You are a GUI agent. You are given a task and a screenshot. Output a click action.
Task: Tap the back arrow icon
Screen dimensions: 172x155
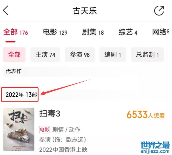(x=5, y=10)
